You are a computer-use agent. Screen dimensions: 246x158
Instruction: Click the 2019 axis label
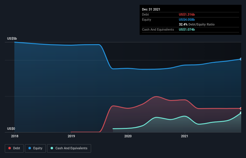click(x=71, y=136)
